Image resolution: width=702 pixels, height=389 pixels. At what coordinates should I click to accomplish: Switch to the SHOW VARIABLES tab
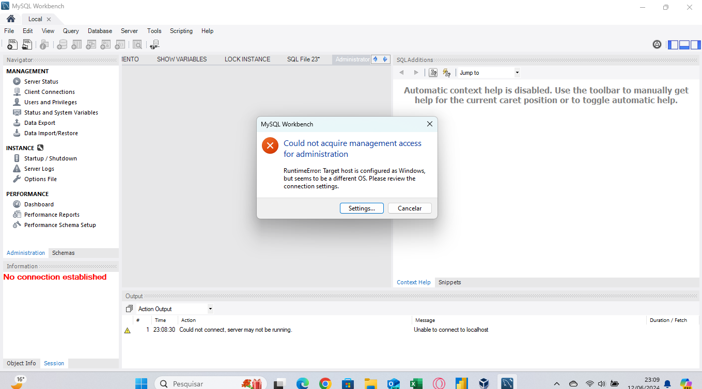tap(182, 59)
